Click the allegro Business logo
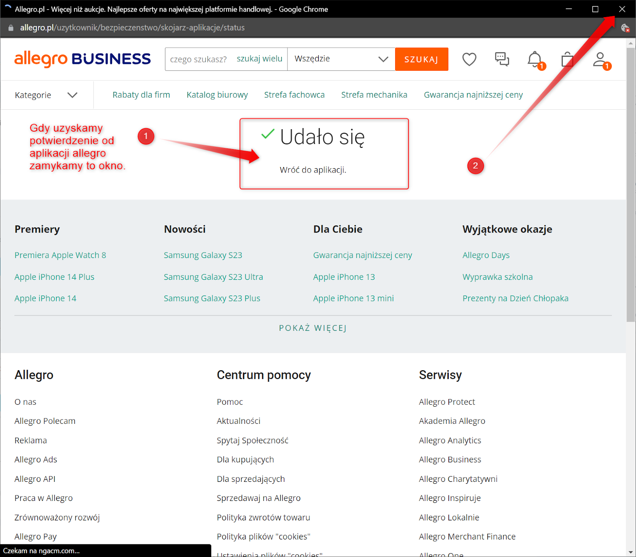Viewport: 636px width, 557px height. 83,59
